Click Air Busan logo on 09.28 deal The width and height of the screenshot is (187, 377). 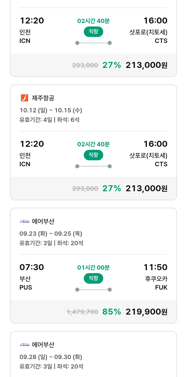click(24, 345)
